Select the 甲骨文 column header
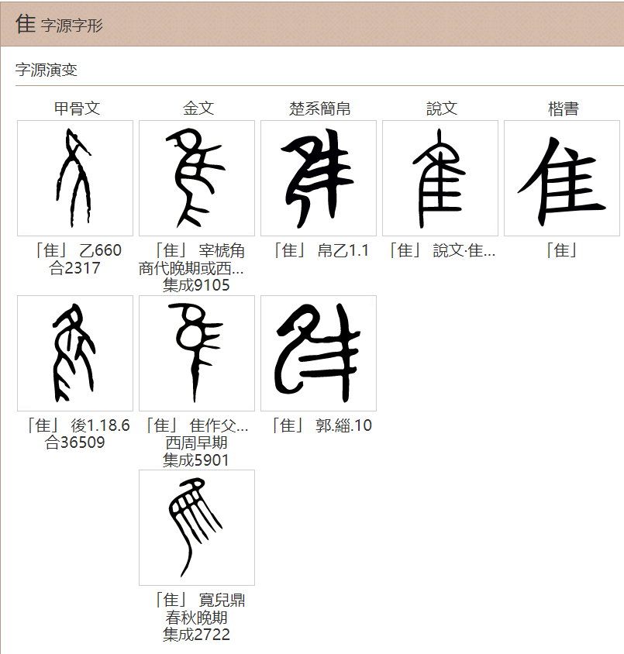The height and width of the screenshot is (654, 624). pyautogui.click(x=74, y=109)
